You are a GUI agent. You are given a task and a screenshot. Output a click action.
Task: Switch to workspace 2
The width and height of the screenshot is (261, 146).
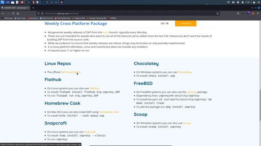(47, 2)
